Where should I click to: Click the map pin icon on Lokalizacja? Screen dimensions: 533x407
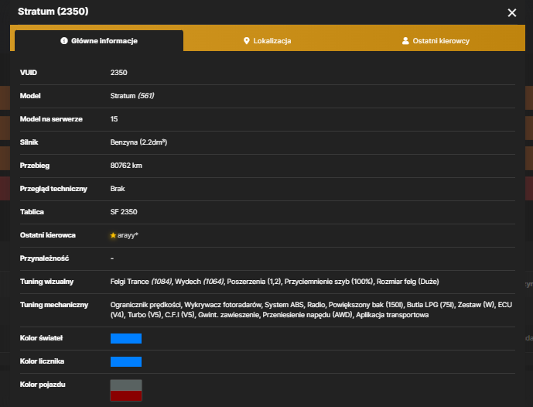pos(247,41)
